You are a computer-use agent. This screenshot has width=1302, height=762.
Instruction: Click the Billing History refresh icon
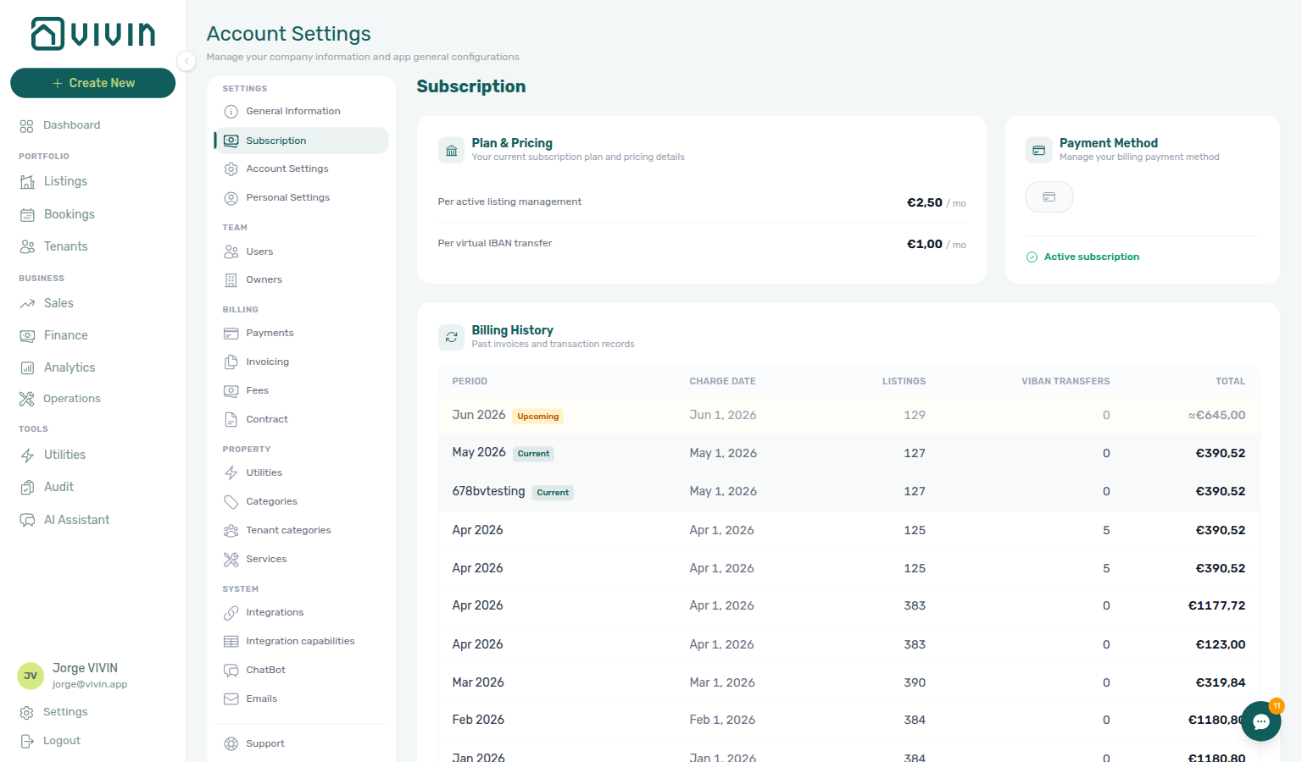tap(452, 337)
